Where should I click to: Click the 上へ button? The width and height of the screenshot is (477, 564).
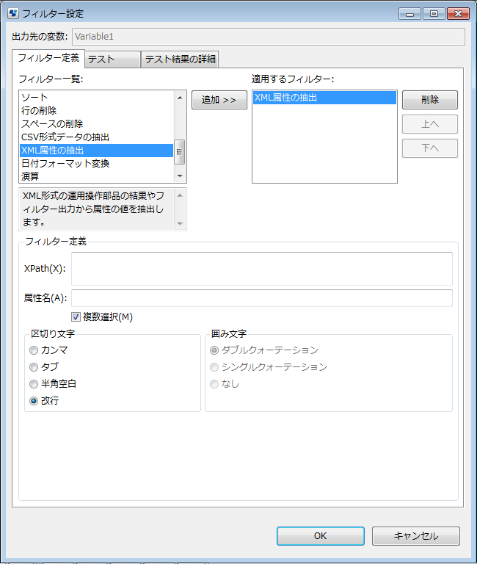click(x=430, y=124)
